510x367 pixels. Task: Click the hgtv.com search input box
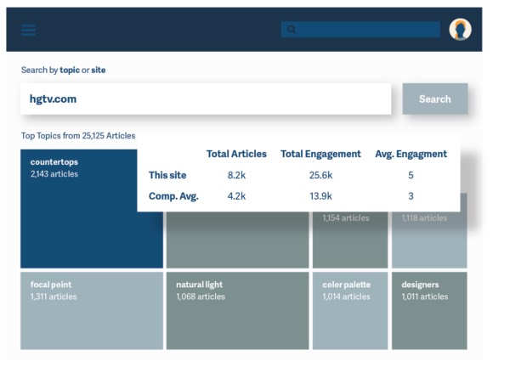[205, 99]
